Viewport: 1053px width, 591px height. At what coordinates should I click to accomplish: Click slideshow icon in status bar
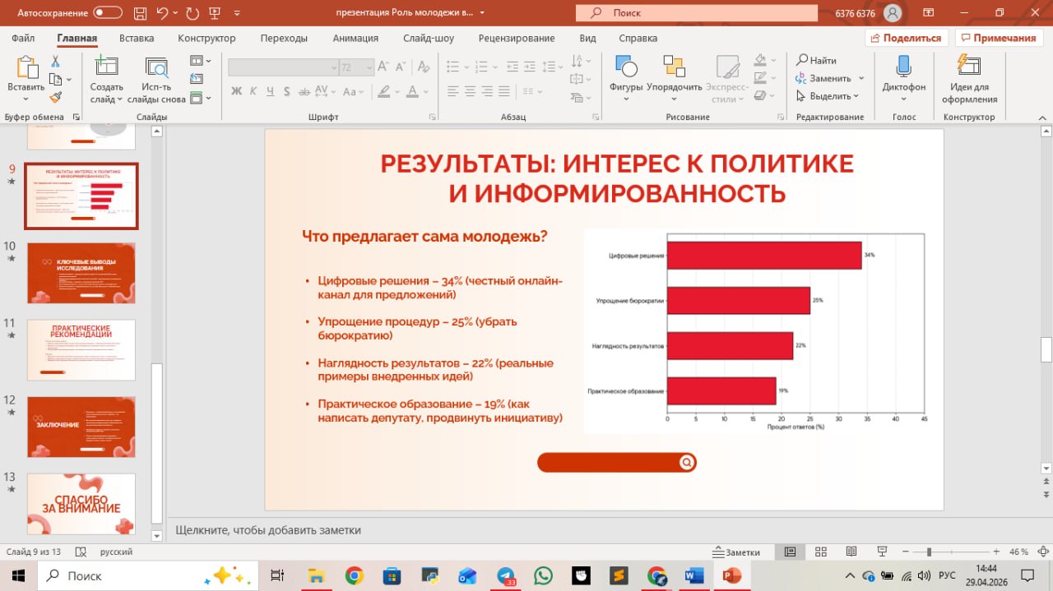pos(882,552)
